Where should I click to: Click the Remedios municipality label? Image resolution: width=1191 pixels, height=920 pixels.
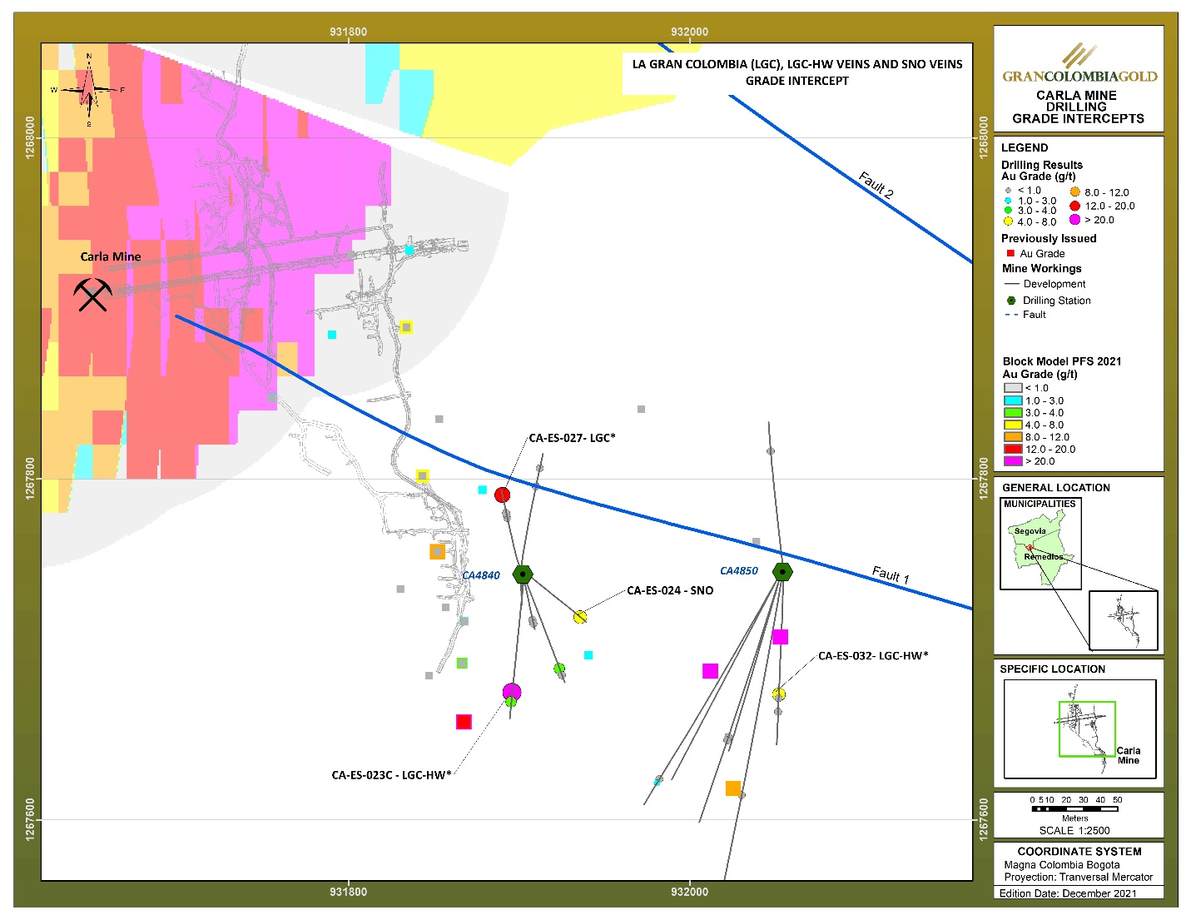pos(1044,556)
